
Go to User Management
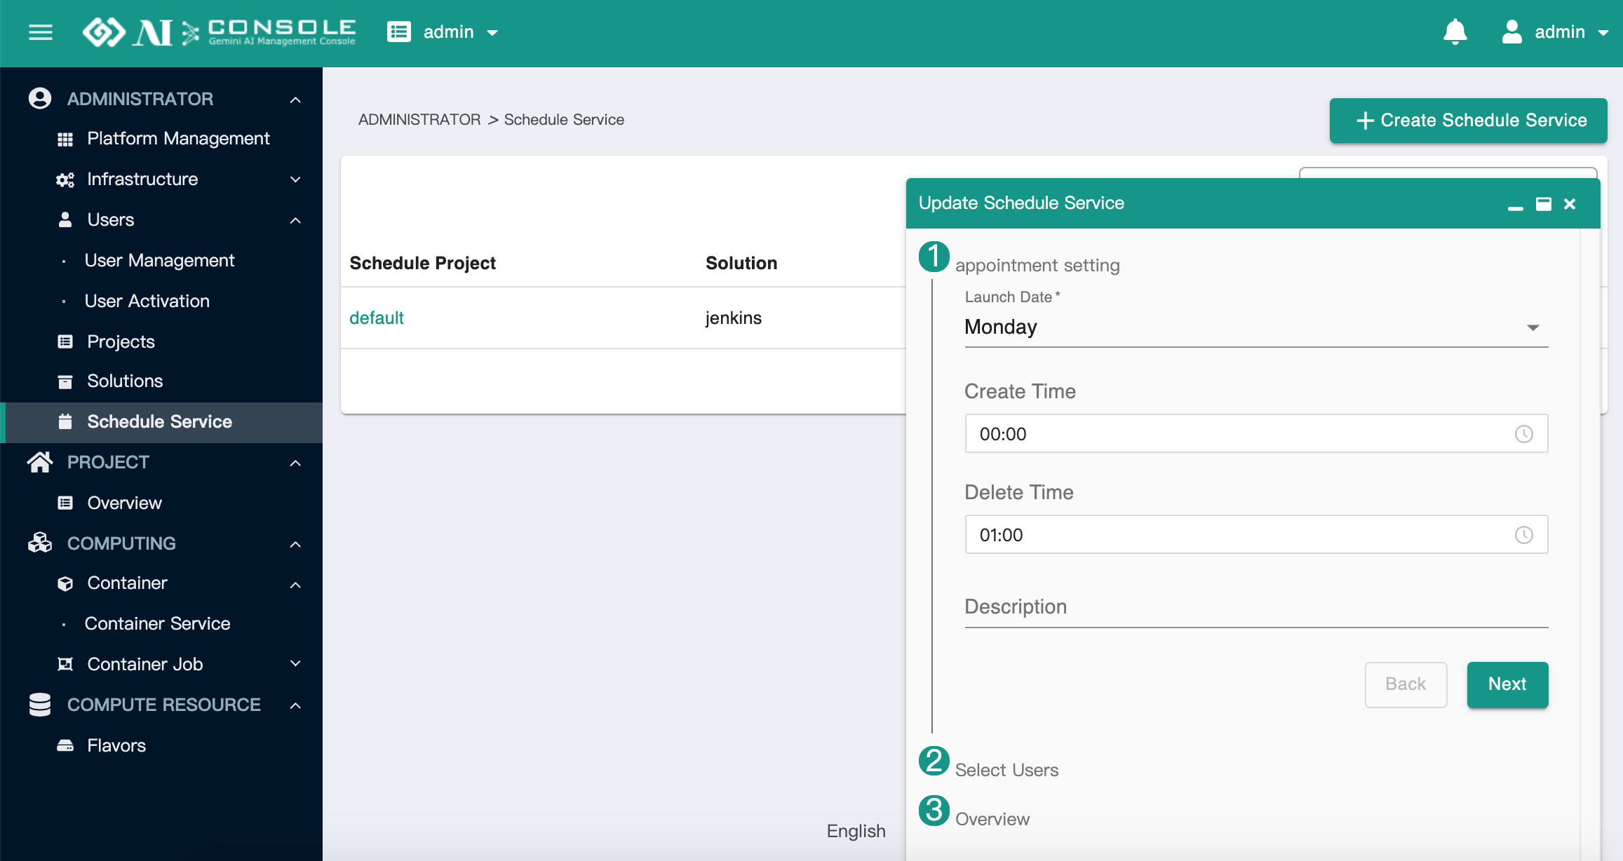[x=159, y=261]
